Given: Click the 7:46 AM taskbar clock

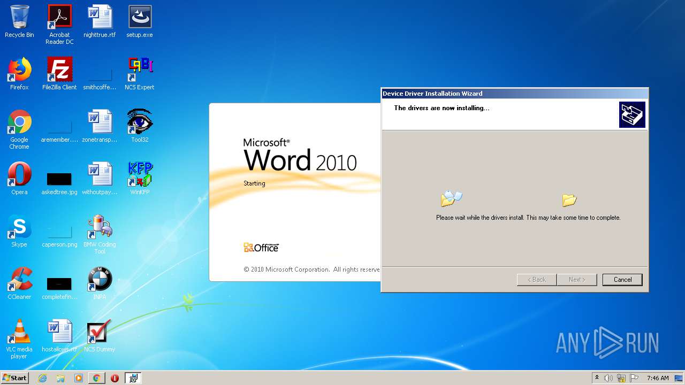Looking at the screenshot, I should coord(658,378).
